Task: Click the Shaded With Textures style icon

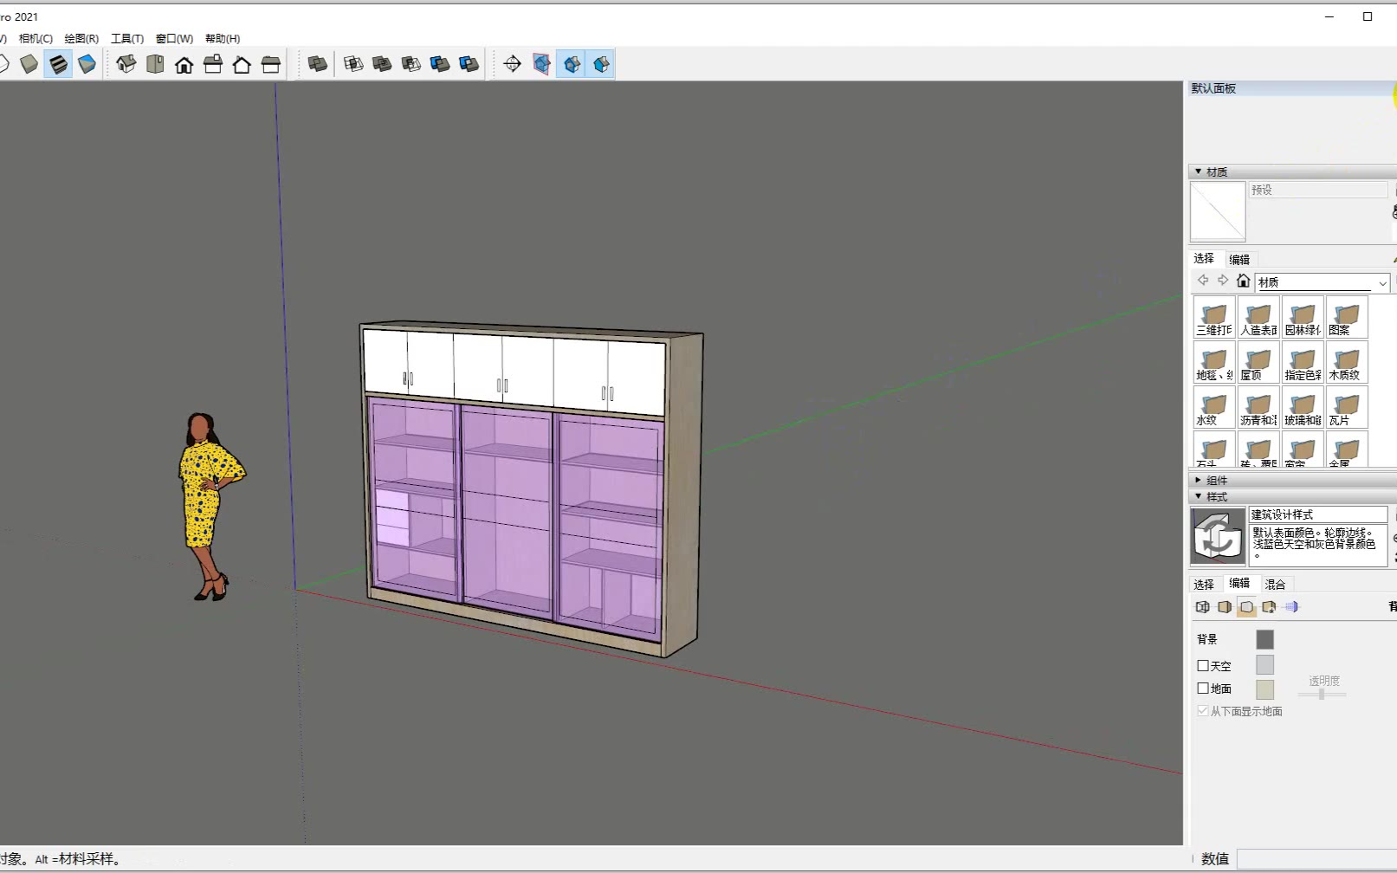Action: 58,64
